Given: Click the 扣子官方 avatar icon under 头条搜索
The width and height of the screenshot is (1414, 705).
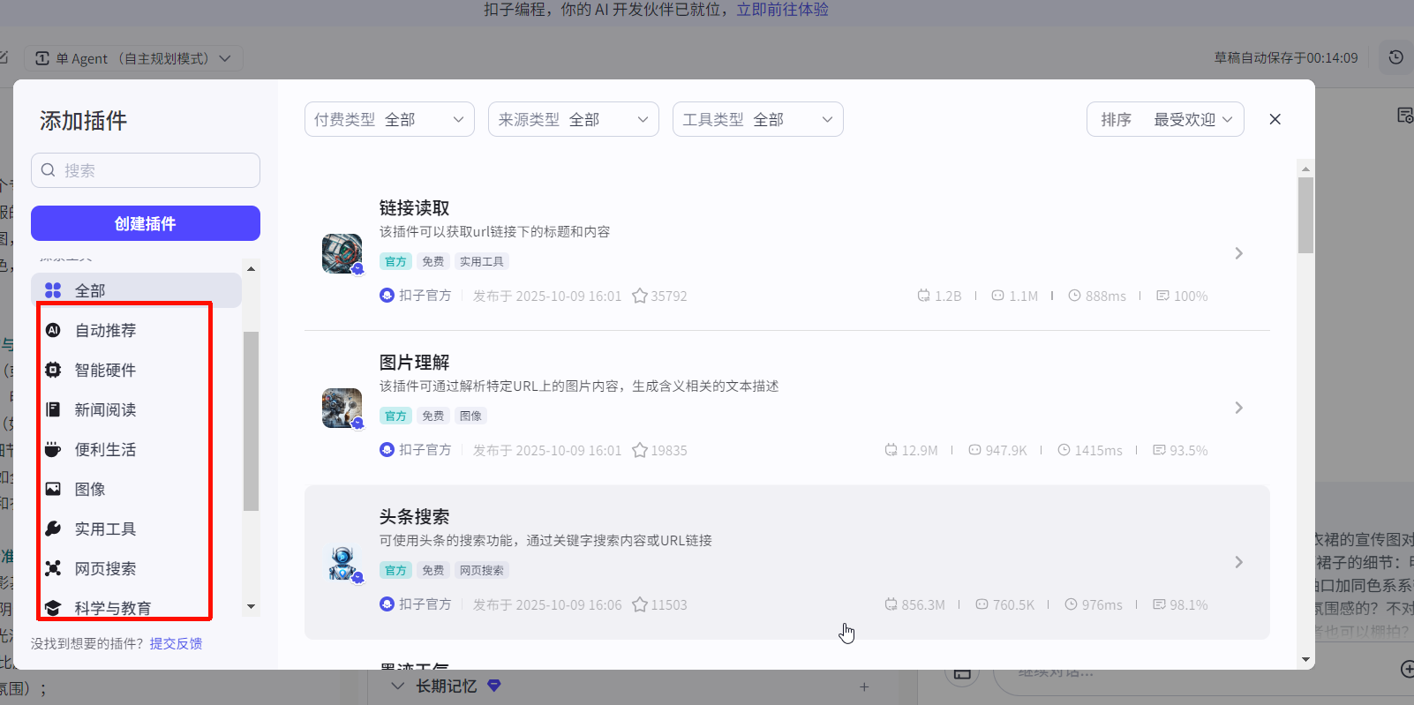Looking at the screenshot, I should pos(387,604).
